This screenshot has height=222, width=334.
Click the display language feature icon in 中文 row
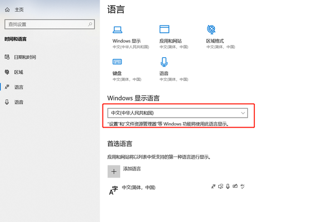click(213, 186)
